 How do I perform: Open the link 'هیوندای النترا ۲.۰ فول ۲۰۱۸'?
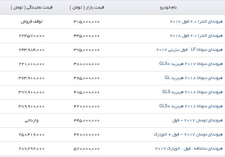tap(196, 36)
